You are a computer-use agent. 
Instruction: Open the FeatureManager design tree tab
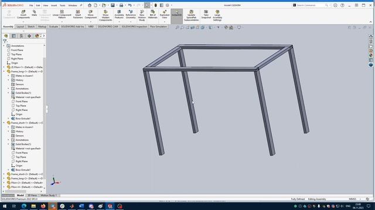(6, 36)
